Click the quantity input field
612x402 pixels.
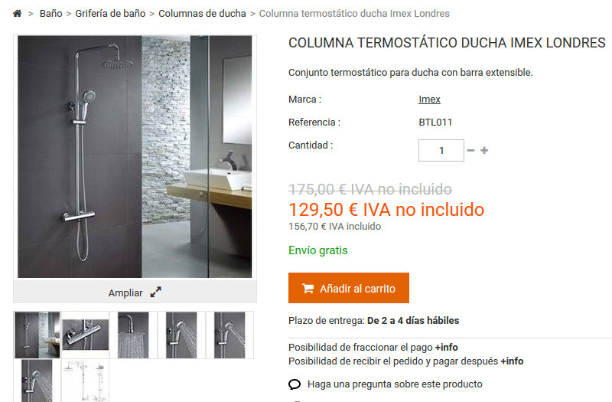[441, 150]
